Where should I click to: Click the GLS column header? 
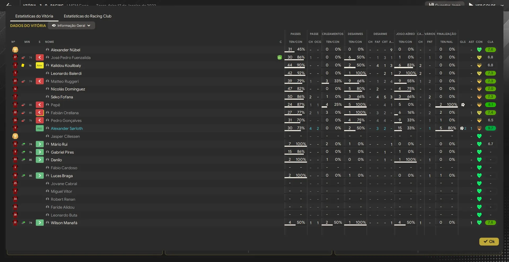[463, 42]
